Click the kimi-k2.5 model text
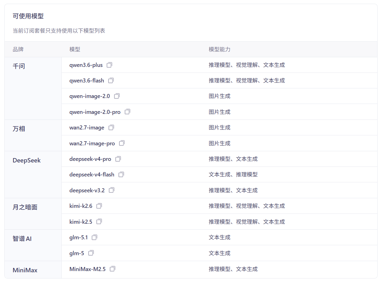 pos(81,222)
